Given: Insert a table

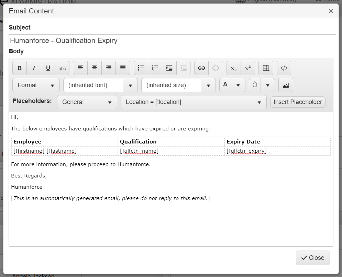Looking at the screenshot, I should click(266, 68).
